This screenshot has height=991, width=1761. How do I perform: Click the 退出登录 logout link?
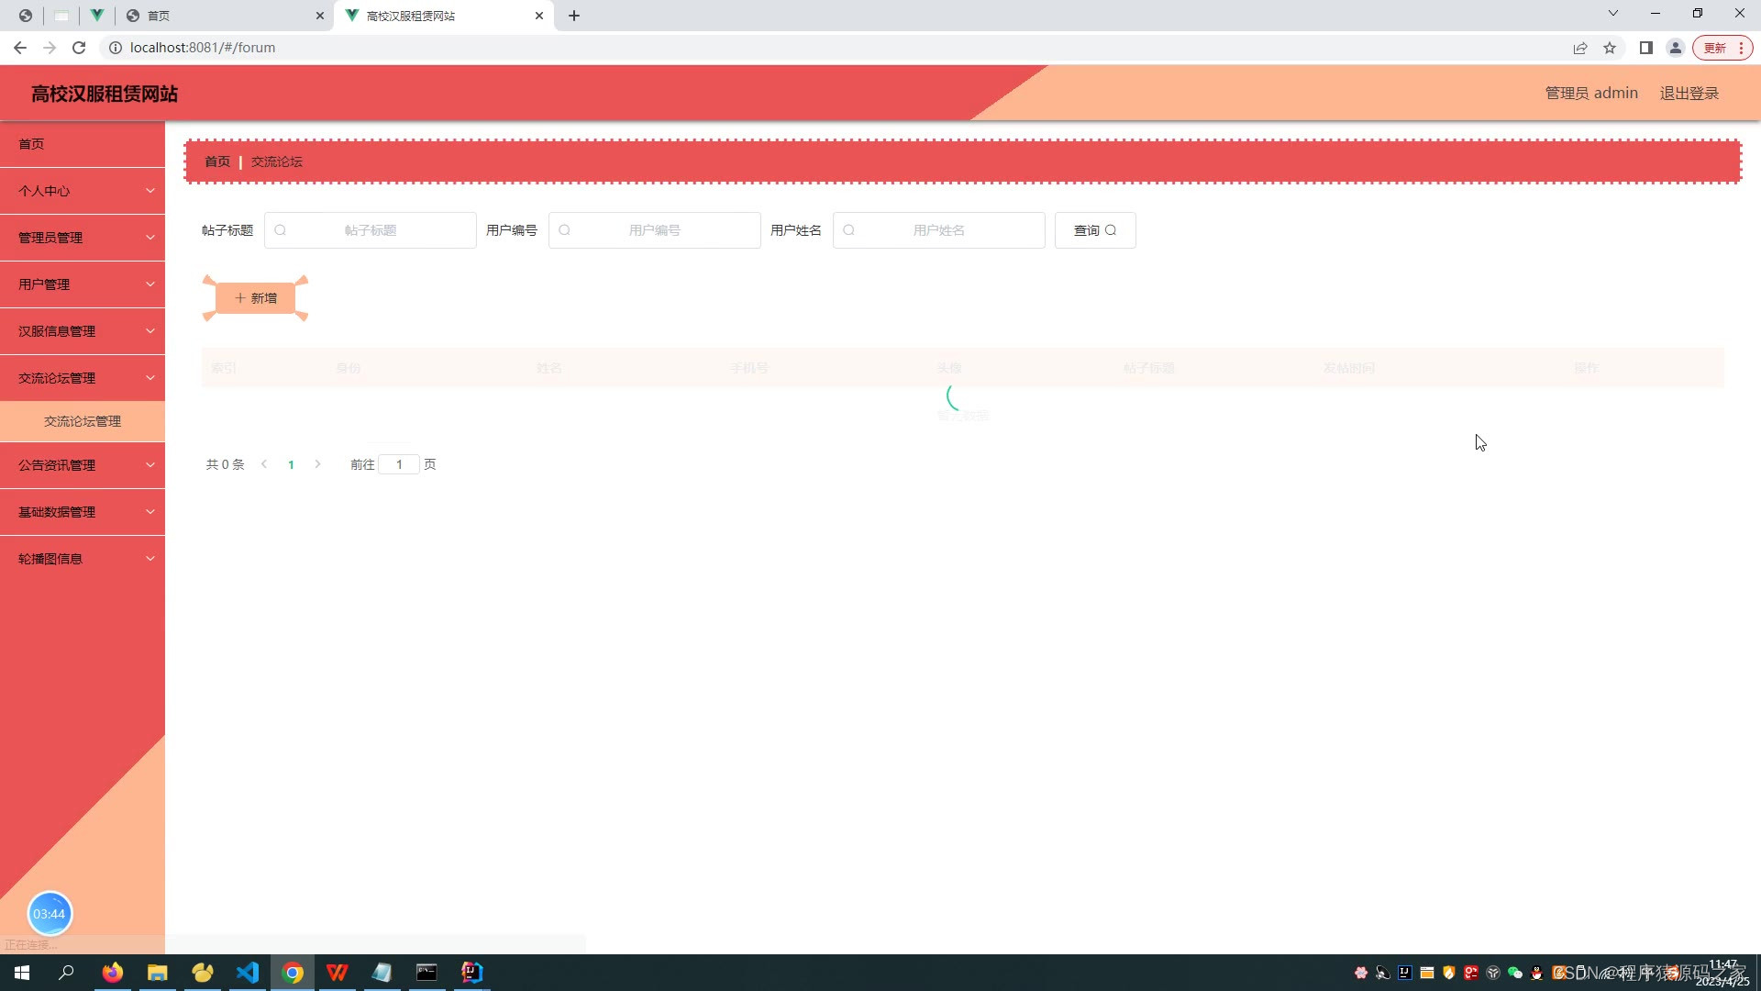point(1689,94)
